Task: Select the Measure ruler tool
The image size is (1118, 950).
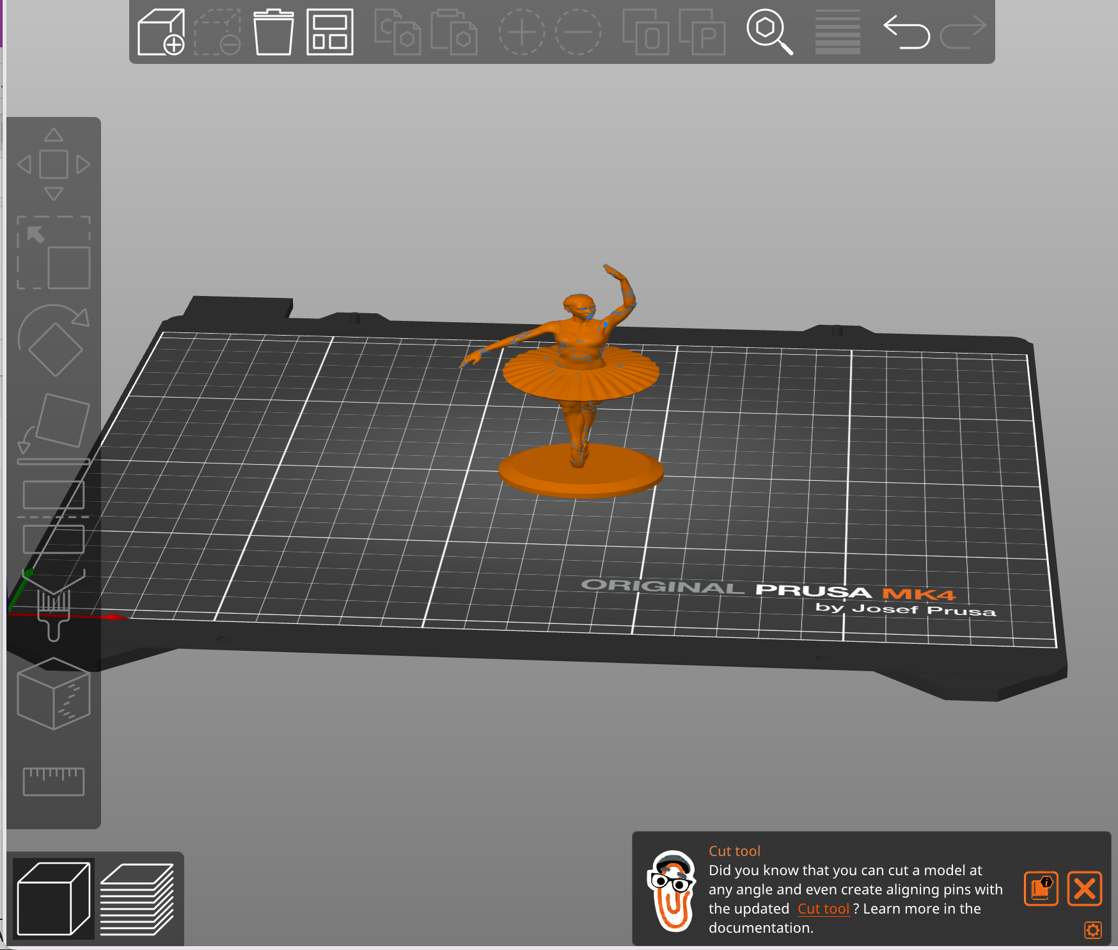Action: click(54, 781)
